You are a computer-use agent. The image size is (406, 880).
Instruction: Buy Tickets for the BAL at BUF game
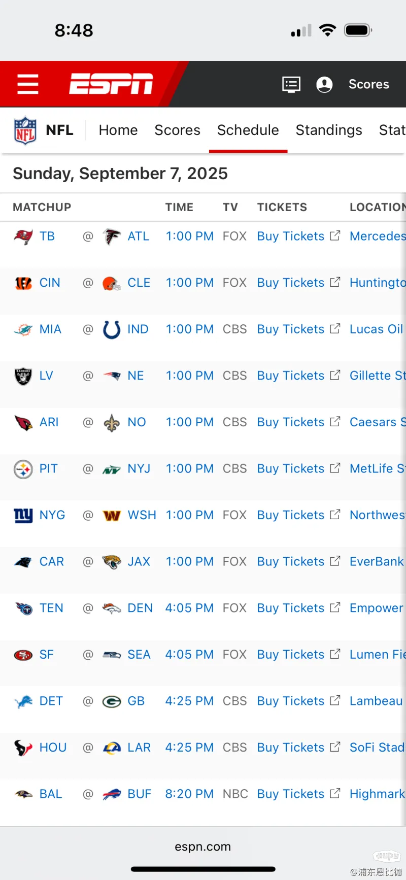tap(290, 794)
